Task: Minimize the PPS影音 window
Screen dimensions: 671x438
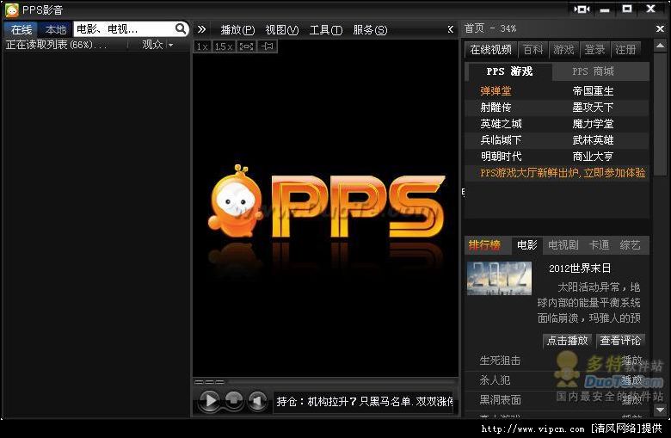Action: point(605,9)
